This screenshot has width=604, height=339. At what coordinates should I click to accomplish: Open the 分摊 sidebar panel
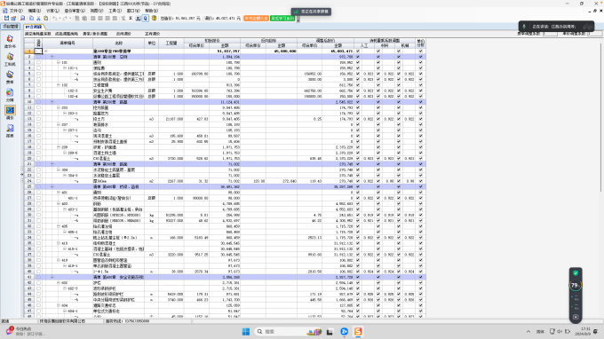[x=10, y=95]
